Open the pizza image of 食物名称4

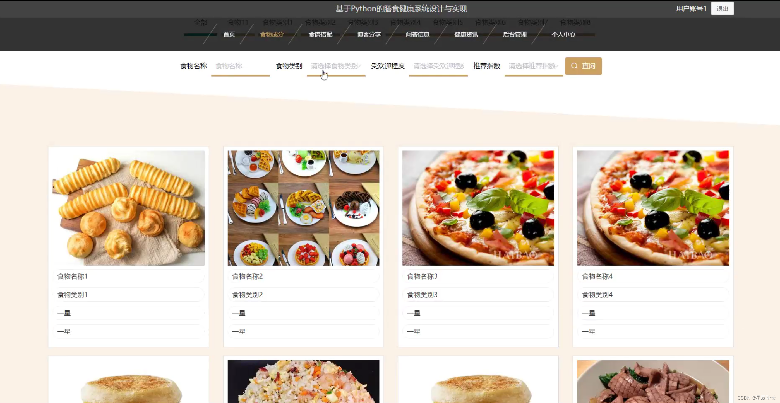pos(653,208)
